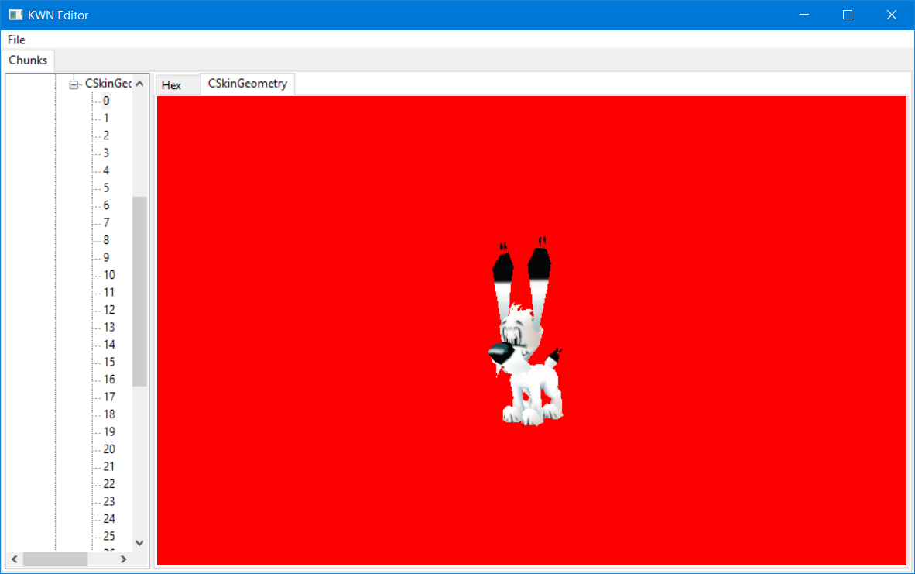This screenshot has width=915, height=574.
Task: Select tree item 17
Action: [x=109, y=397]
